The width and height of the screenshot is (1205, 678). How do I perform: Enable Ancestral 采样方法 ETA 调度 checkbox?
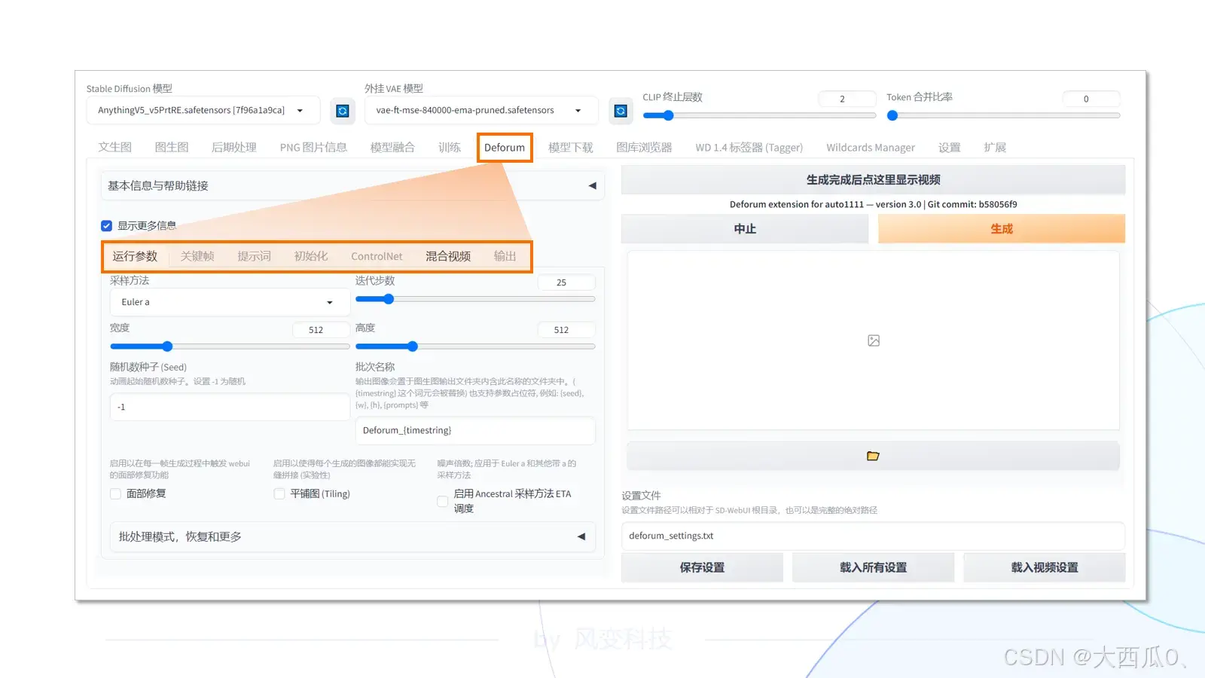pyautogui.click(x=443, y=502)
